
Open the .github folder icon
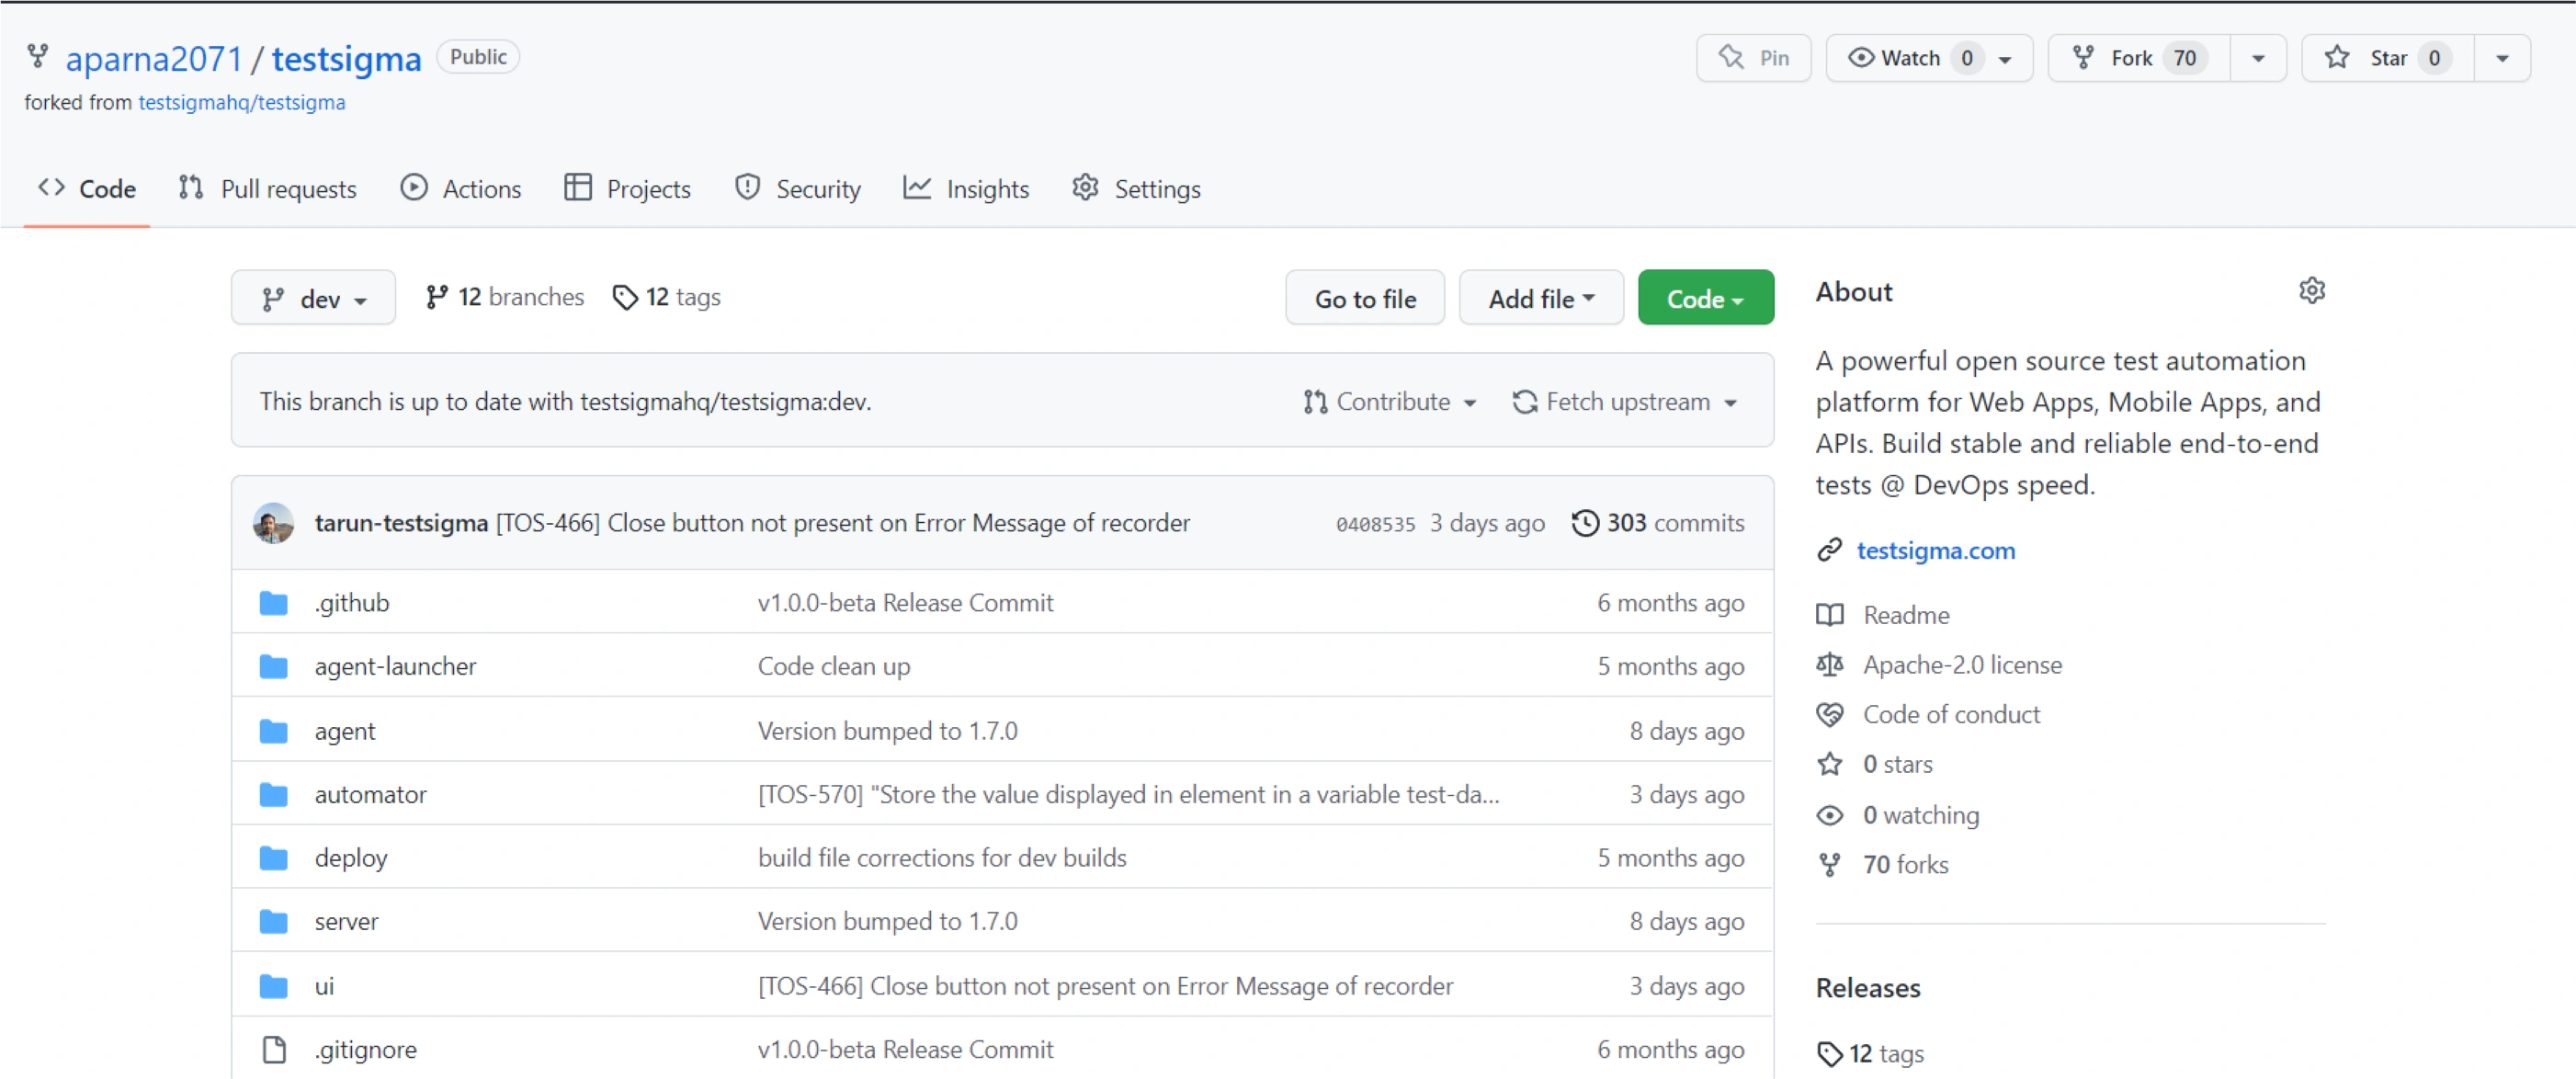(273, 603)
